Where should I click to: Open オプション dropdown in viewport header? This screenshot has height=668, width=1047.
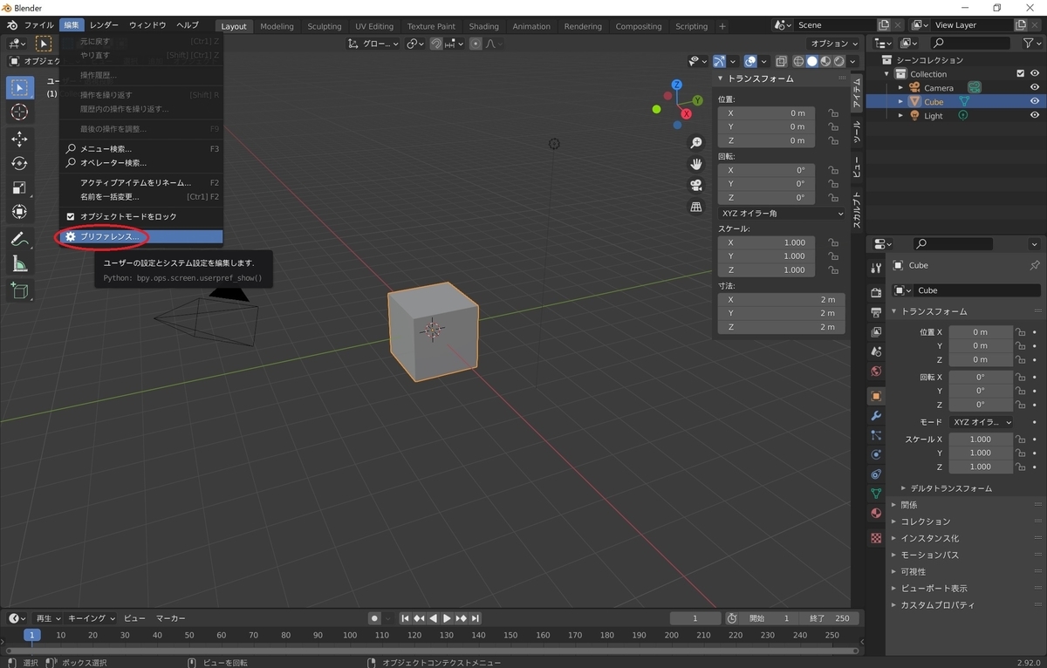(x=833, y=44)
